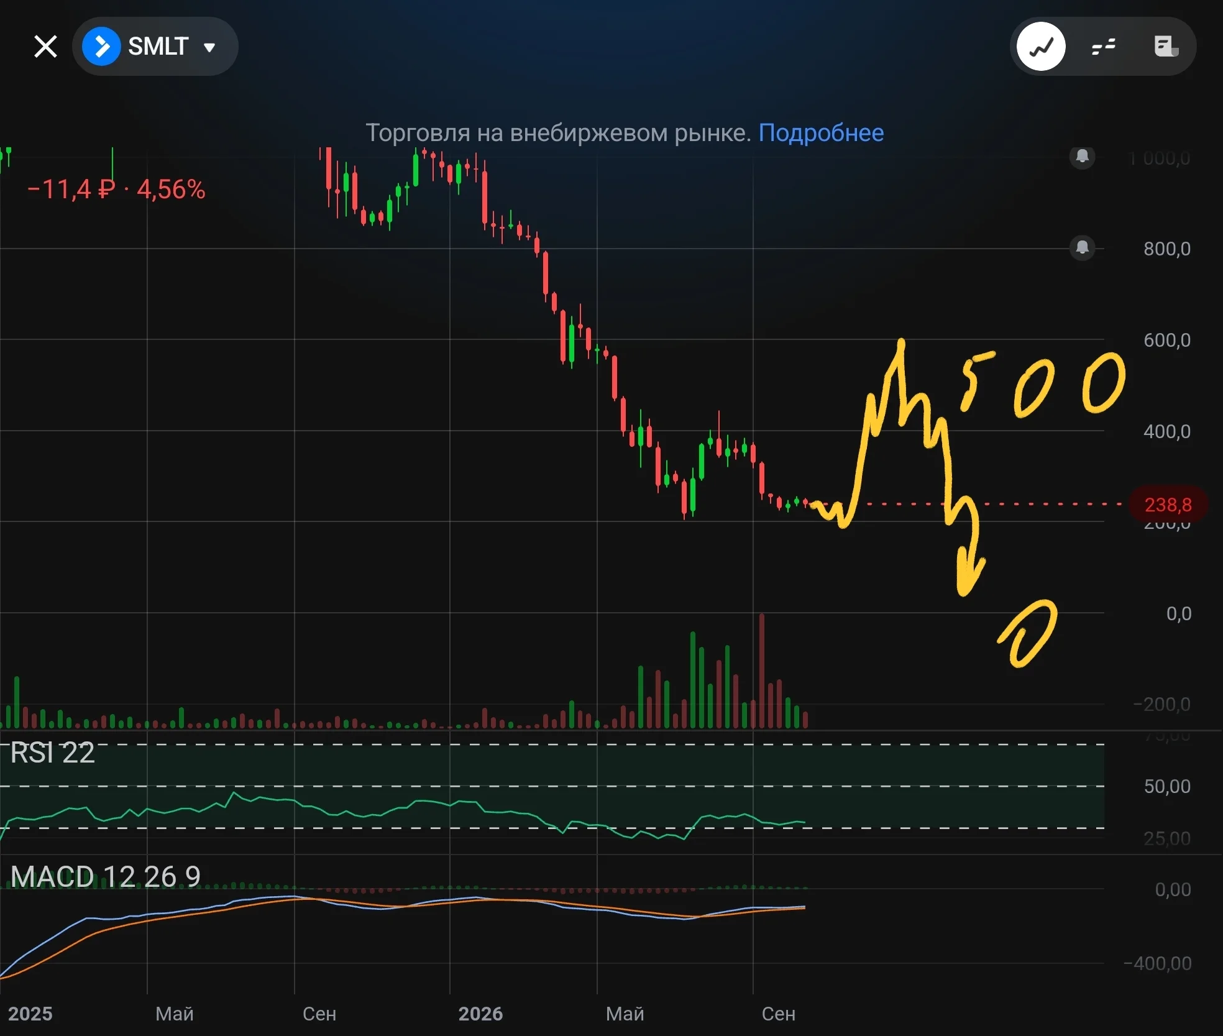The image size is (1223, 1036).
Task: Click the Май 2025 time axis label
Action: 175,1014
